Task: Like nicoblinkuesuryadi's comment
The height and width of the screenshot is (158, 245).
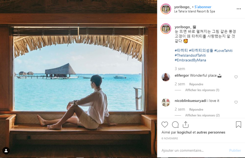Action: point(236,102)
